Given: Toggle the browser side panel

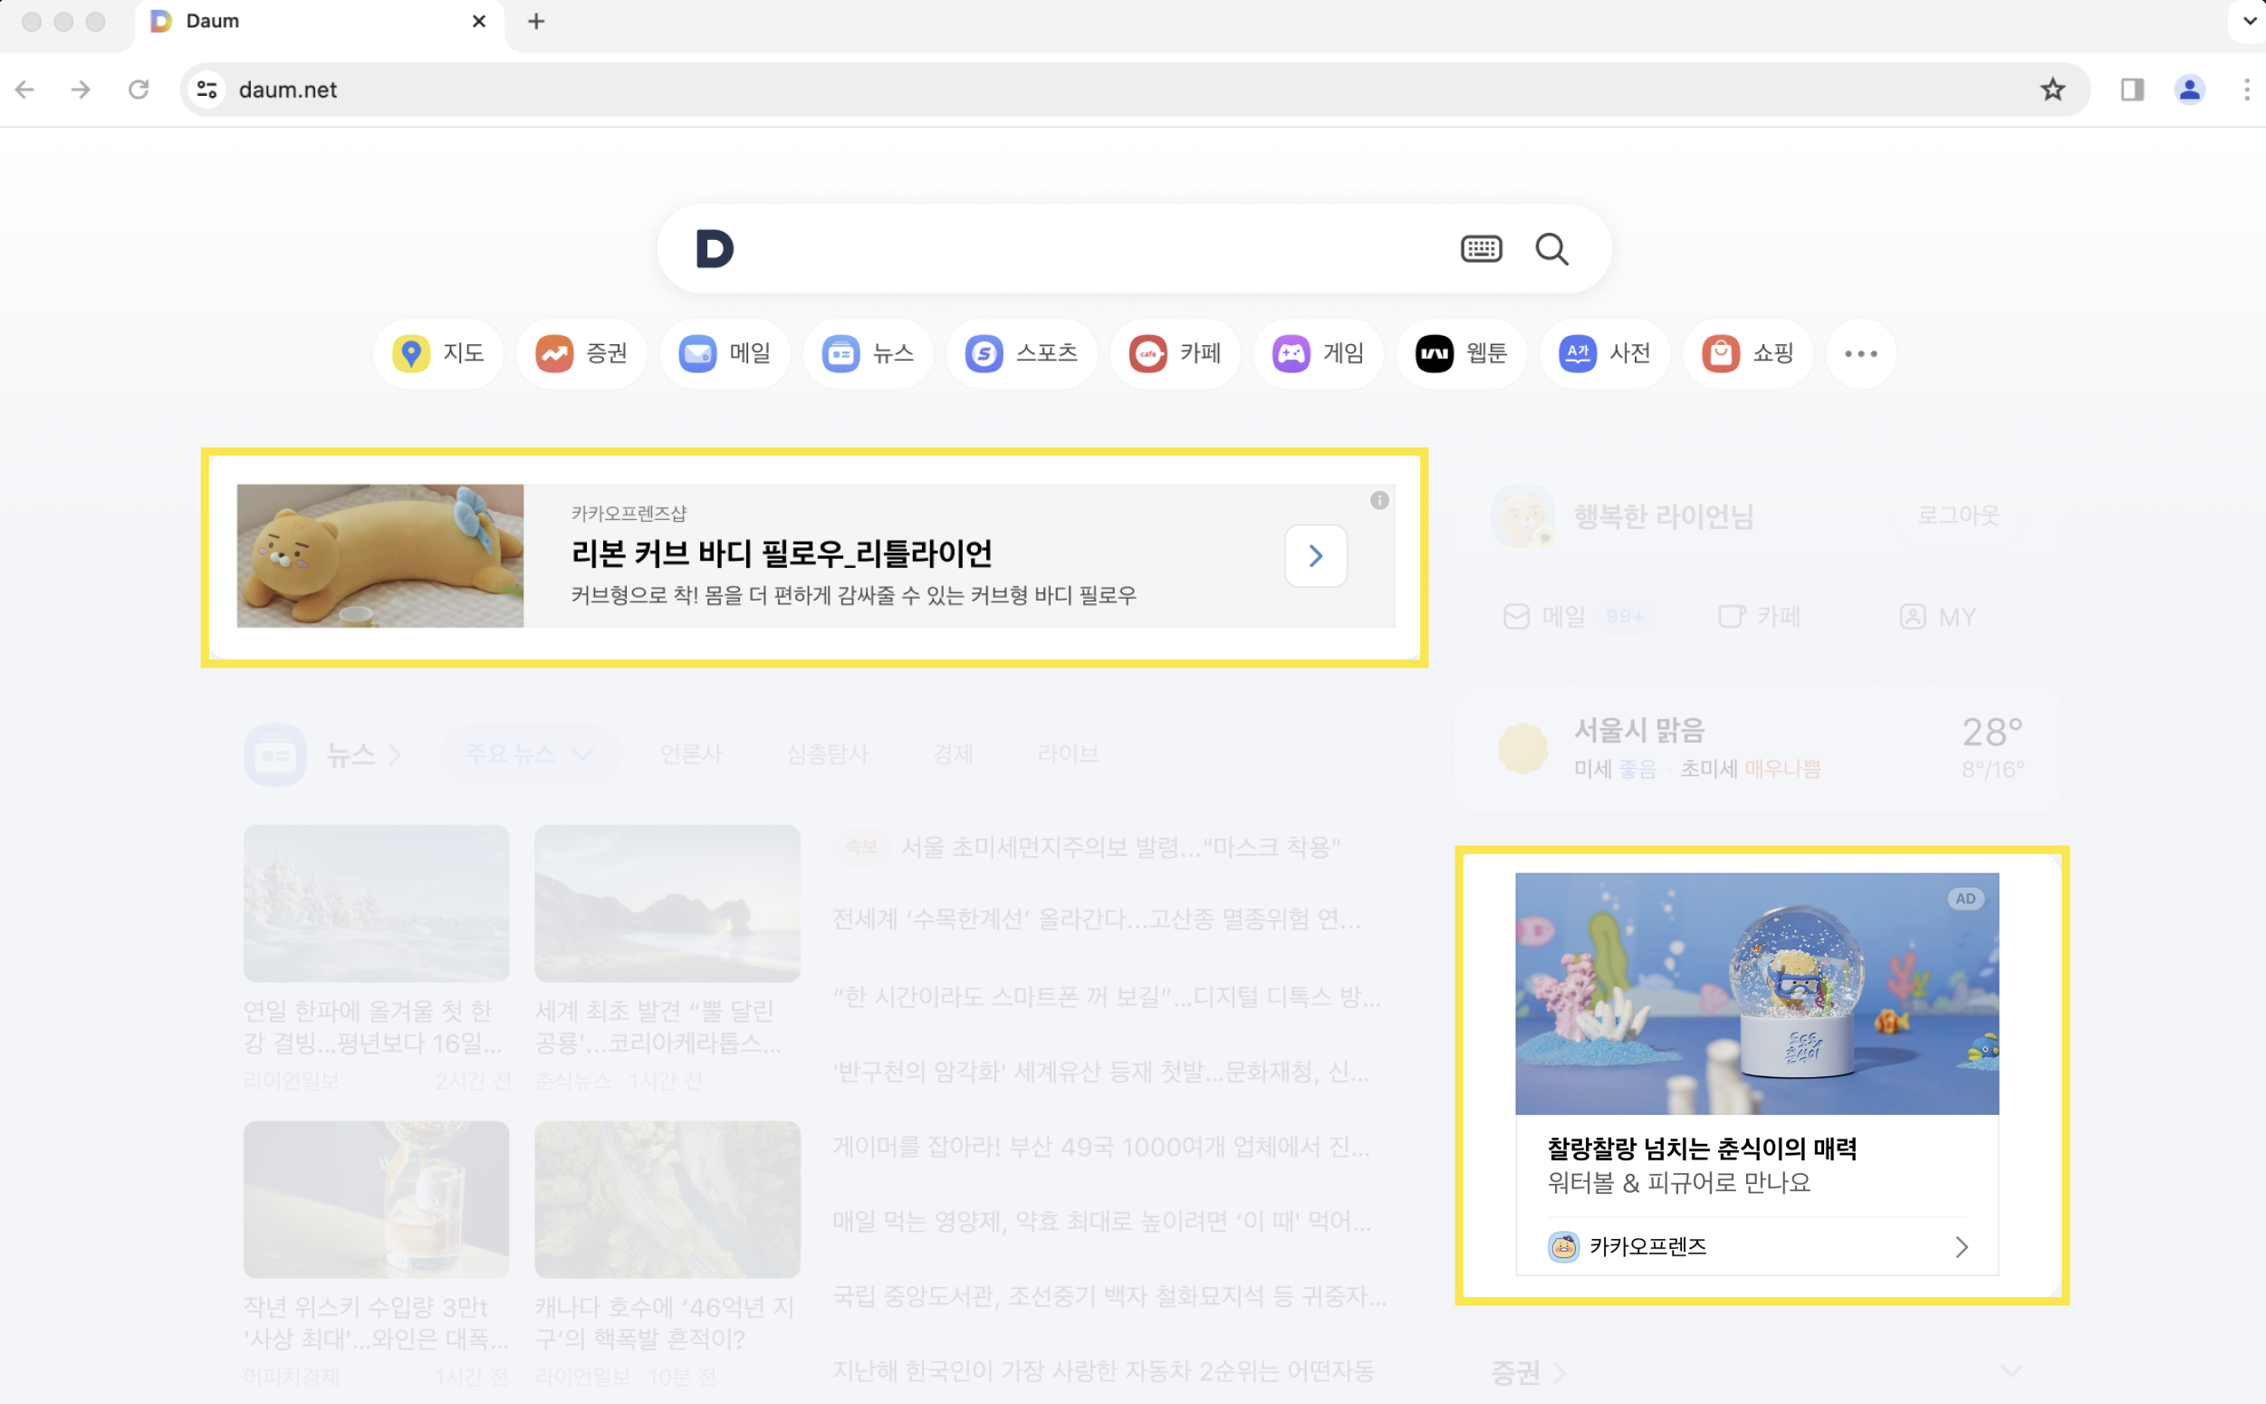Looking at the screenshot, I should point(2131,89).
